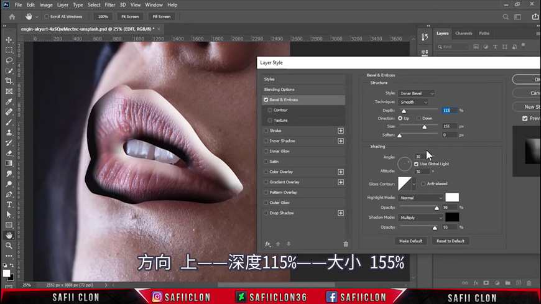This screenshot has height=304, width=541.
Task: Select the Lasso tool
Action: pos(9,60)
